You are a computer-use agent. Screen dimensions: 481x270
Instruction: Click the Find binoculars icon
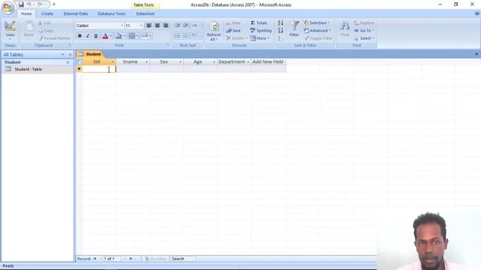tap(344, 28)
